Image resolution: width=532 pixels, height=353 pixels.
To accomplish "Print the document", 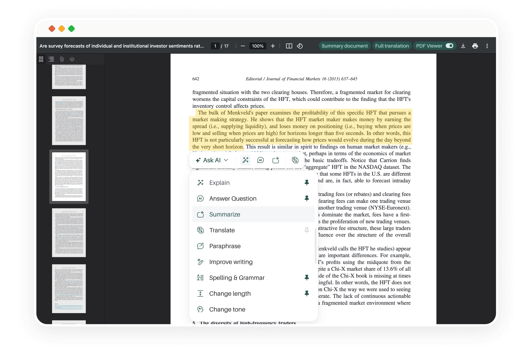I will [475, 46].
